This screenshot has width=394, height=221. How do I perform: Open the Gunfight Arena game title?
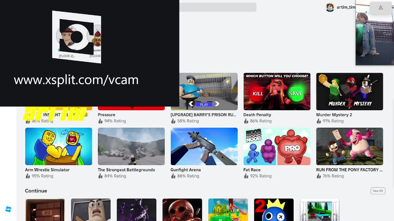pos(186,170)
